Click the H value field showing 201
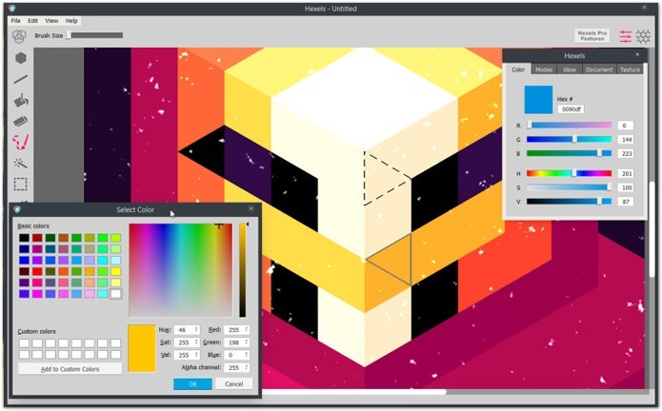This screenshot has height=411, width=662. [x=625, y=173]
